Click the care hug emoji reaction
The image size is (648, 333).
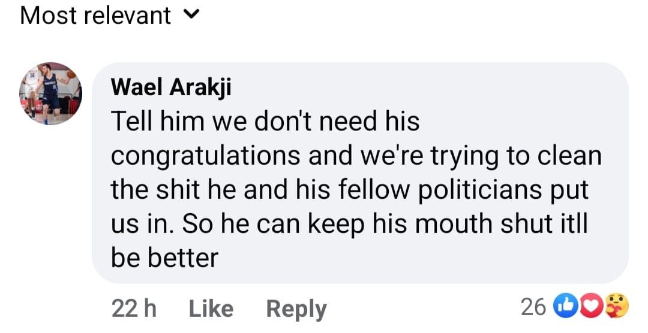coord(614,307)
